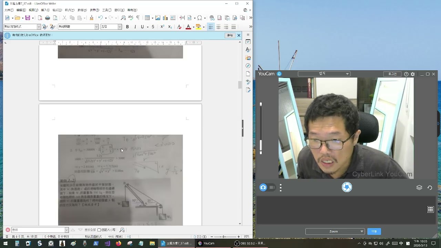Screen dimensions: 441x248
Task: Export directly as PDF
Action: tap(40, 18)
